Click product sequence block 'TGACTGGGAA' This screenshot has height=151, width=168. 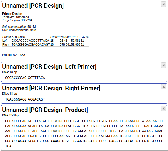[153, 126]
